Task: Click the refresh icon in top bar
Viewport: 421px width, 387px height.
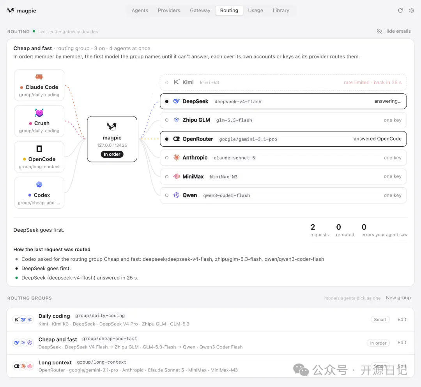Action: pos(400,11)
